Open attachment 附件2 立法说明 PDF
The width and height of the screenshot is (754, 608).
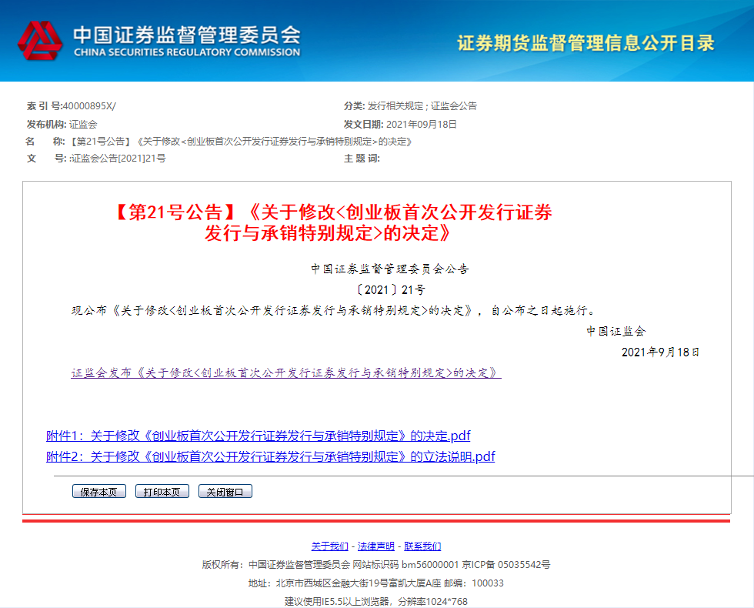pyautogui.click(x=270, y=456)
